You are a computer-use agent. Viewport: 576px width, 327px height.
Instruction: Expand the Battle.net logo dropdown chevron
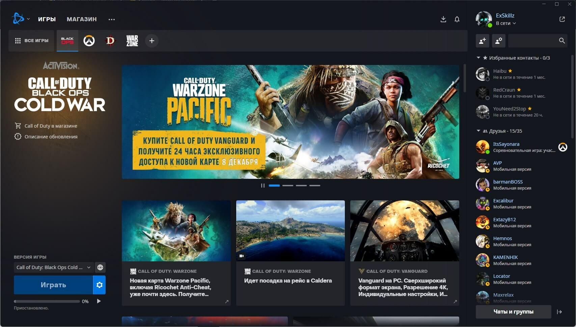(x=28, y=19)
